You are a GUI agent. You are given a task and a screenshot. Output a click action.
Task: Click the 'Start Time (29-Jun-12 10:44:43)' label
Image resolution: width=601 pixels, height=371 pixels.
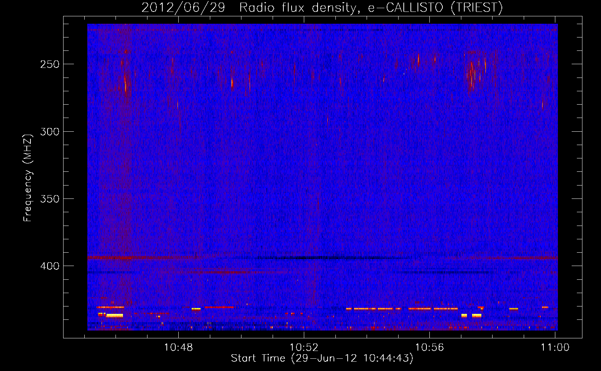(322, 358)
